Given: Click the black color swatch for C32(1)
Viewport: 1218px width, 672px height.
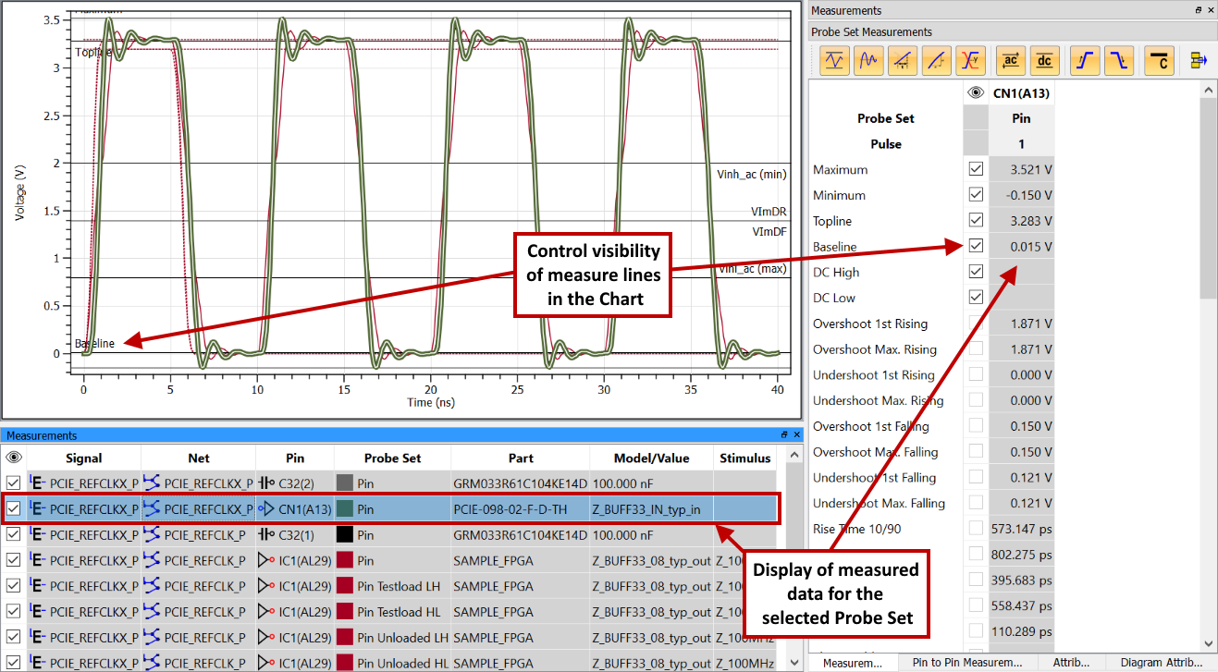Looking at the screenshot, I should [x=345, y=534].
